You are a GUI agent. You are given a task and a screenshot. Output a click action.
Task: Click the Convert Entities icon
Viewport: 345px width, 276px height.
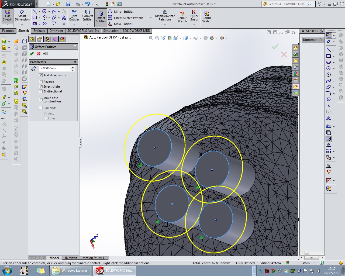coord(88,16)
